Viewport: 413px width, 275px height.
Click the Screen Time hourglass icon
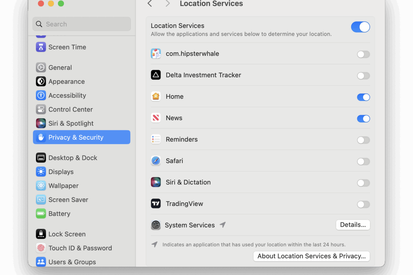pos(41,47)
